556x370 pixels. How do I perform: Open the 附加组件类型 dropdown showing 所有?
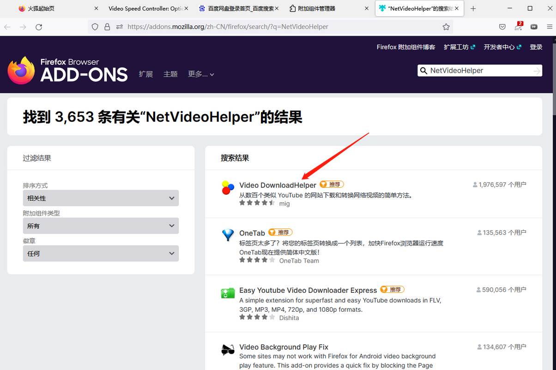pyautogui.click(x=101, y=226)
